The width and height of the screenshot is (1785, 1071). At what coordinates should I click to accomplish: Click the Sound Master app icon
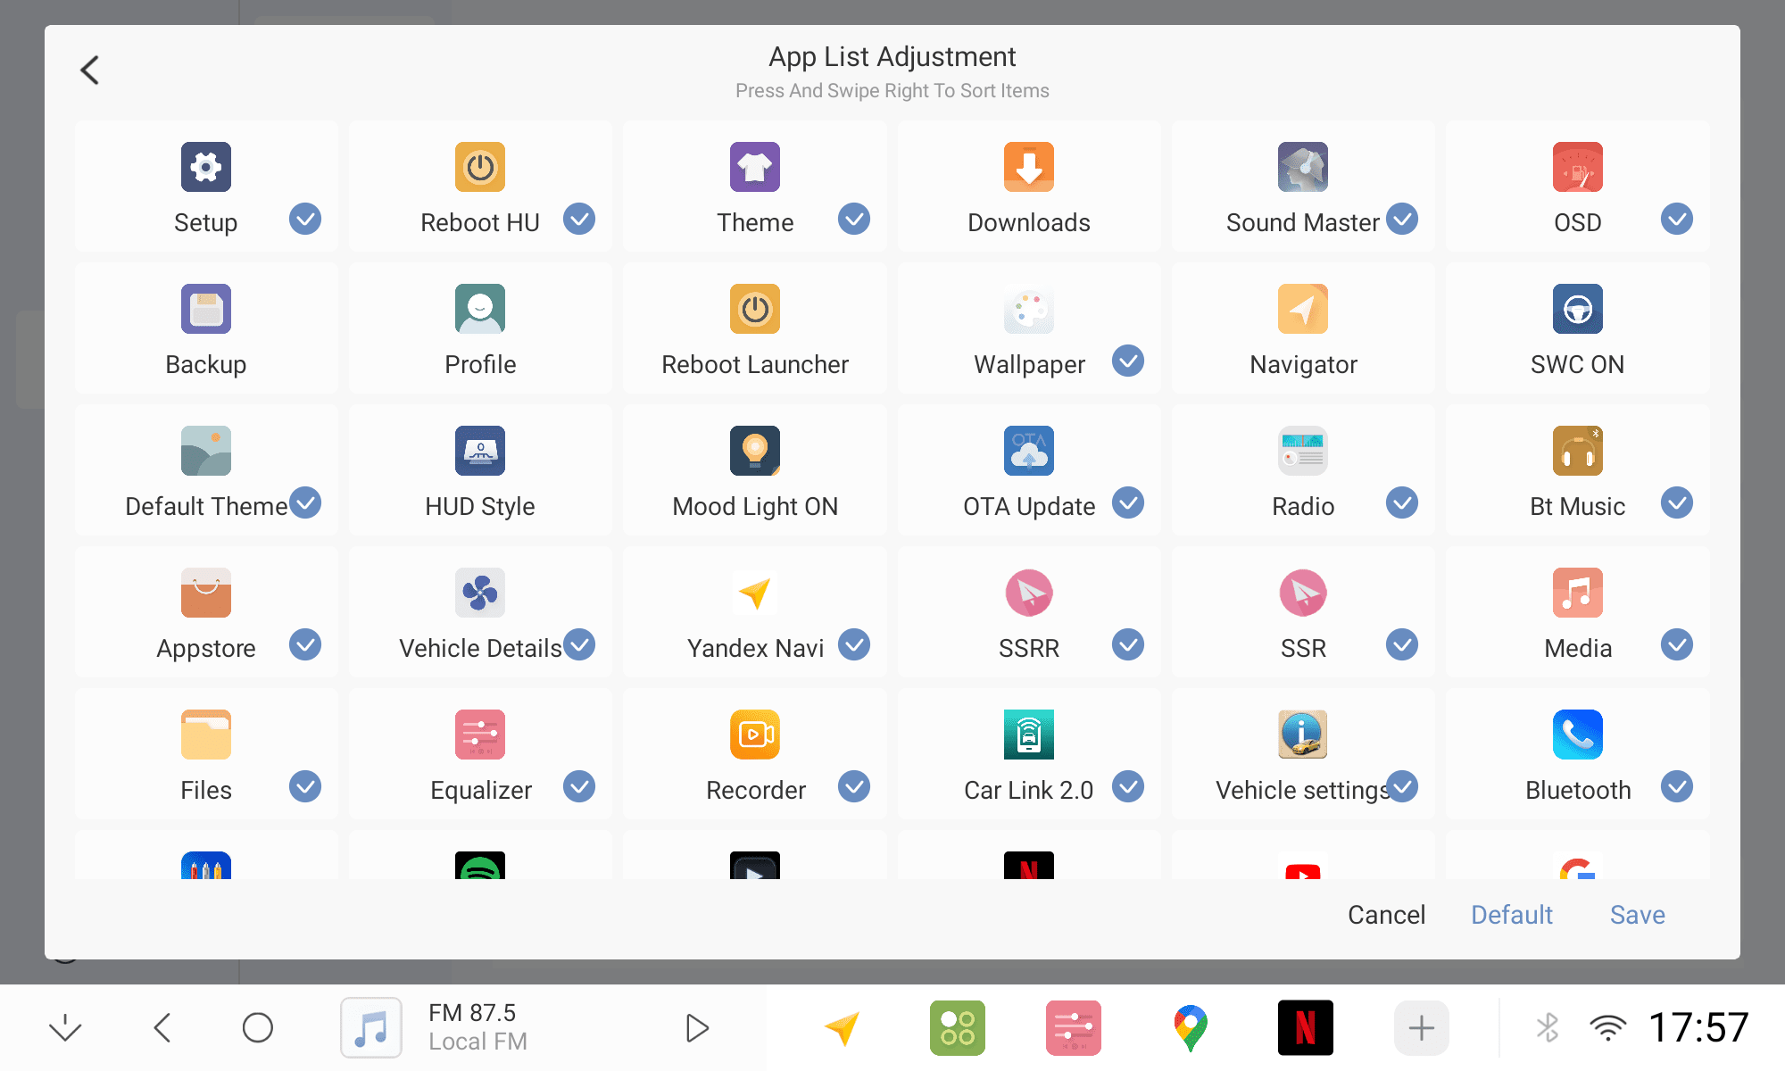(1302, 167)
